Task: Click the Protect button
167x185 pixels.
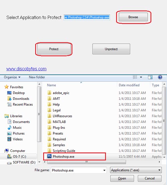Action: click(54, 49)
